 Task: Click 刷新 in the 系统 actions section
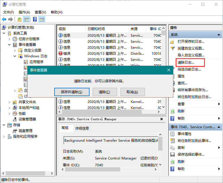click(x=181, y=111)
